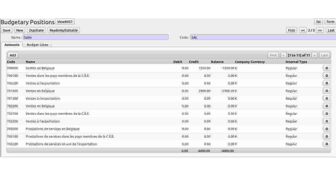Sort by the Balance column header
The width and height of the screenshot is (336, 176).
[217, 62]
